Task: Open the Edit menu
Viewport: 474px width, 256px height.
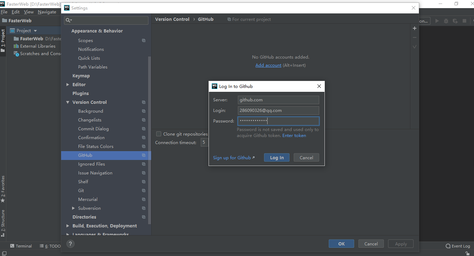Action: coord(16,12)
